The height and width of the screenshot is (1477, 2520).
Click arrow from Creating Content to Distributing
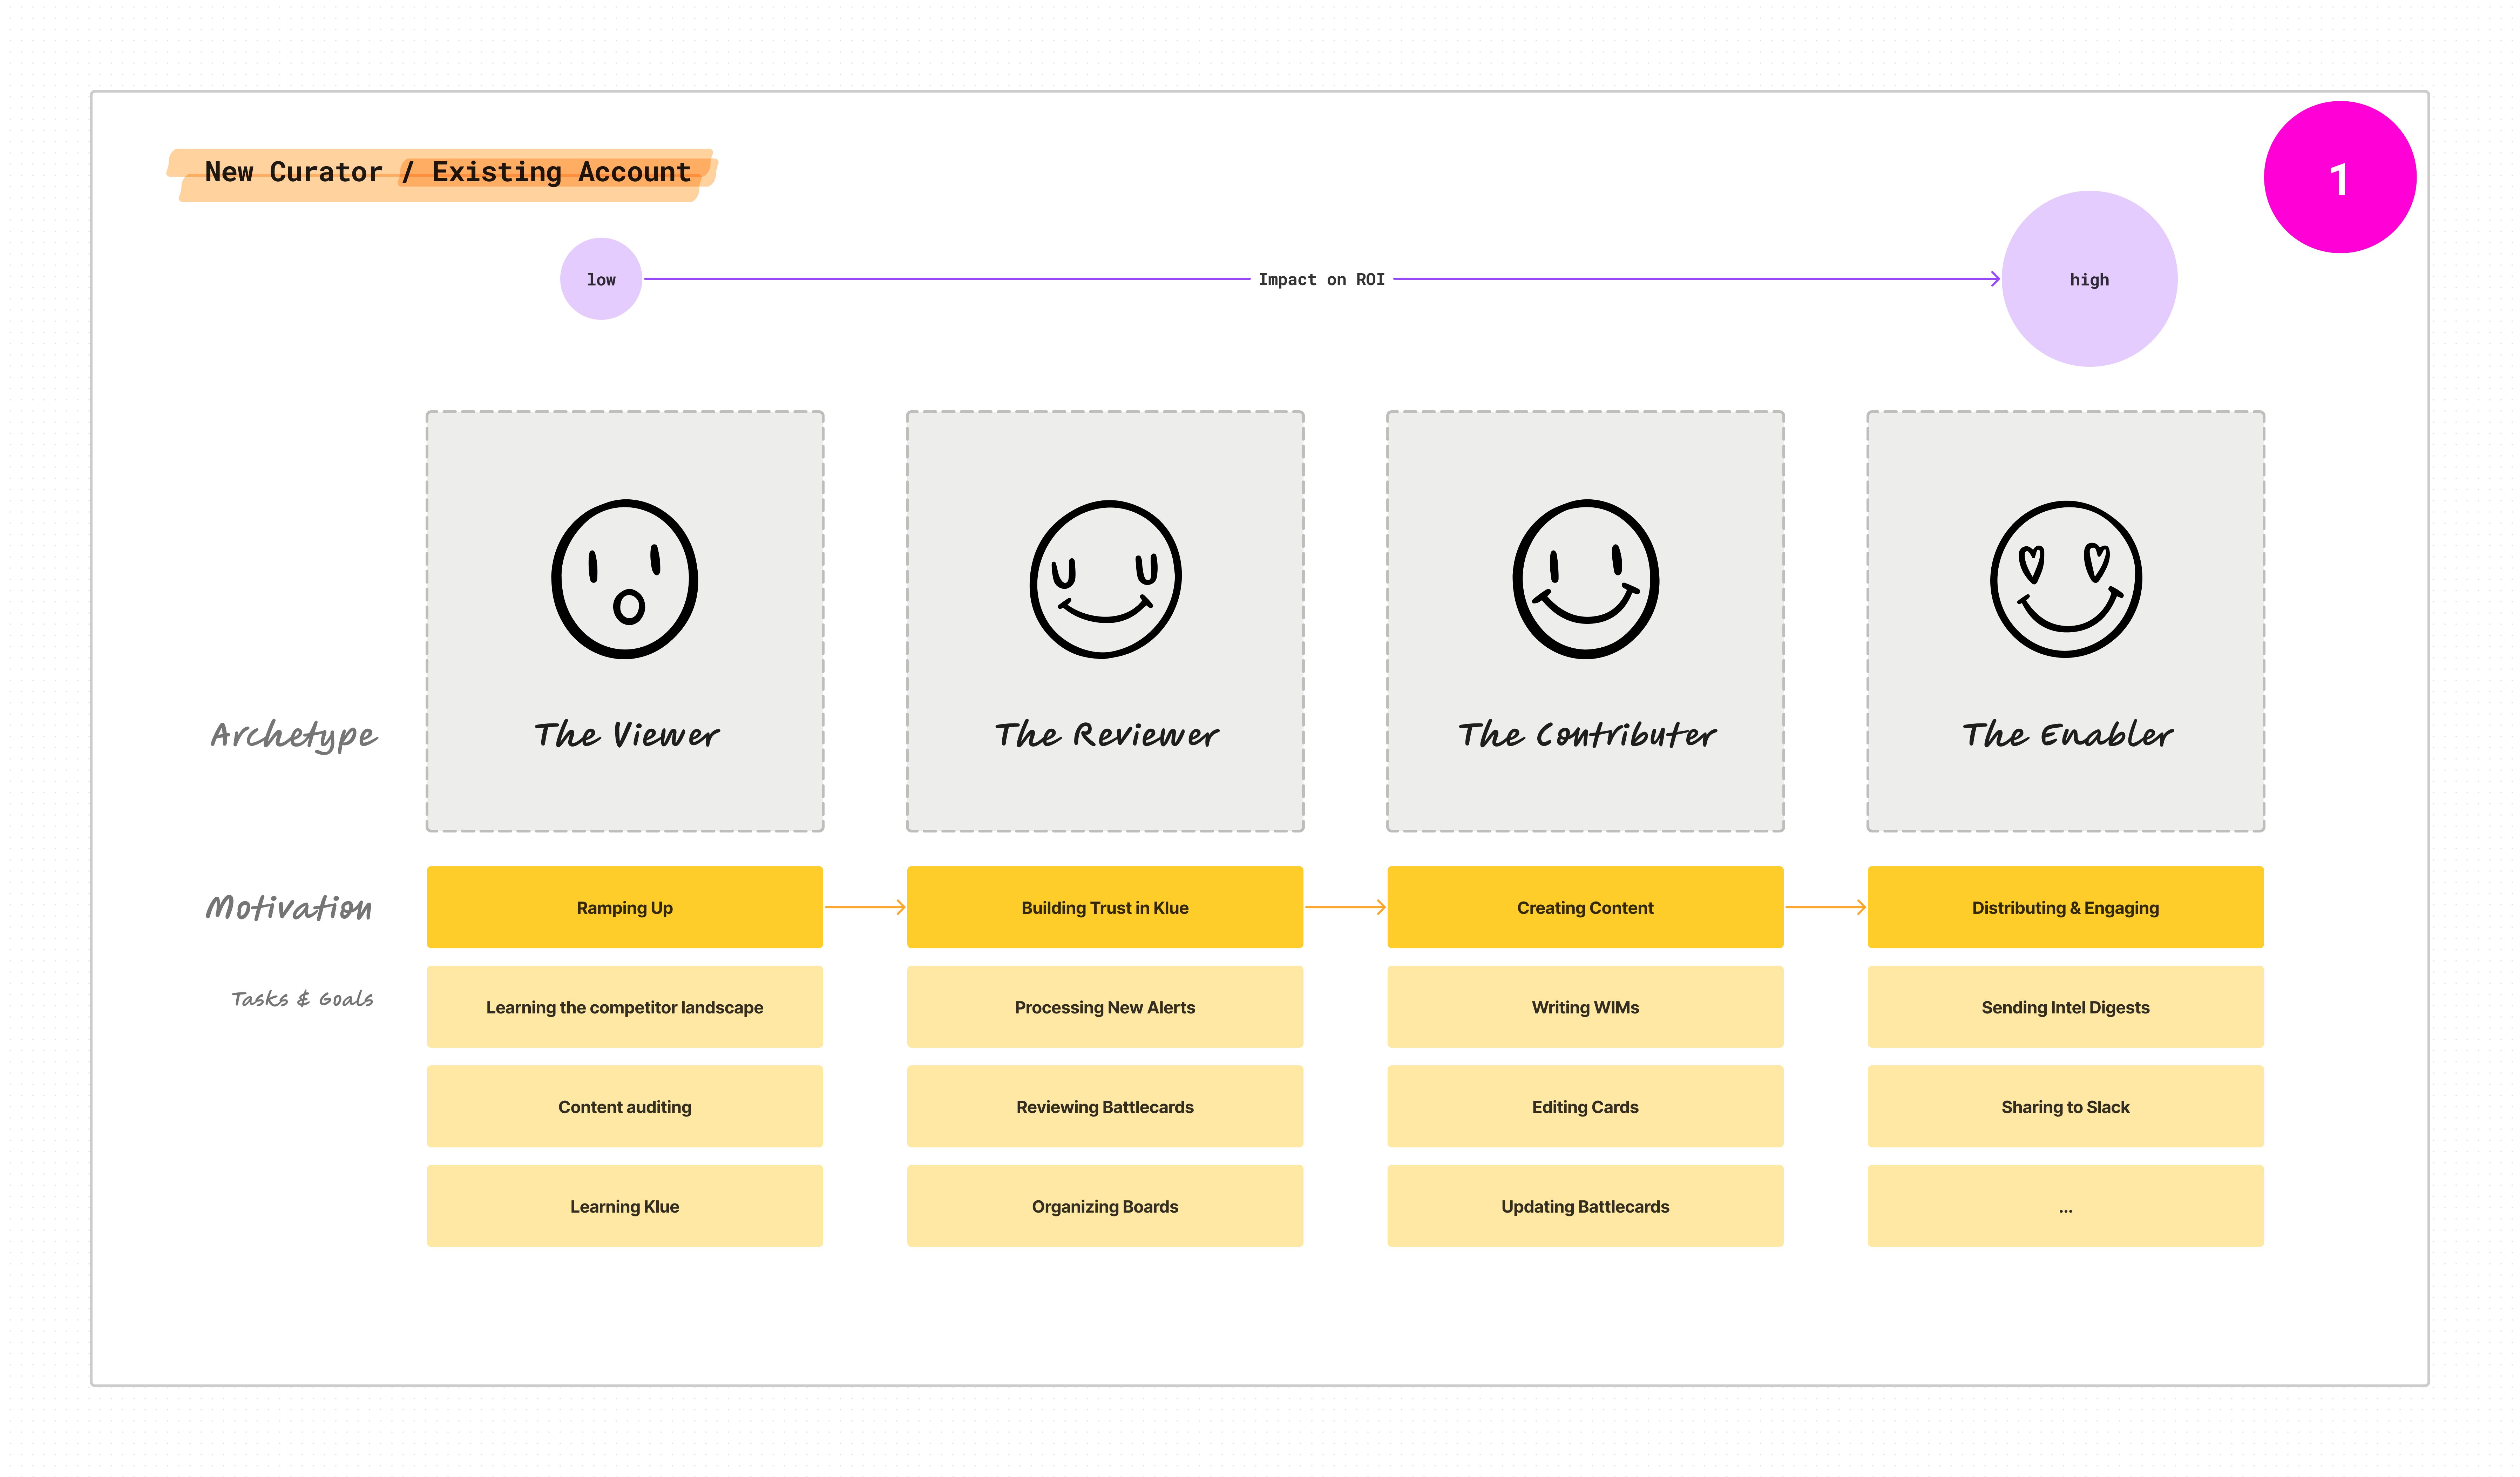(x=1826, y=907)
